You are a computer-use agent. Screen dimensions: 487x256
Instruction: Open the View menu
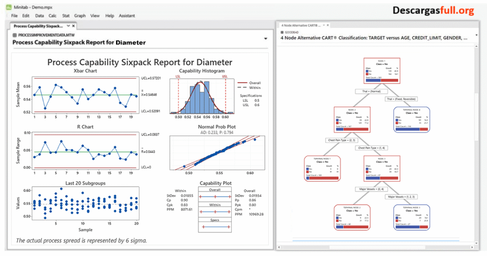[x=95, y=16]
